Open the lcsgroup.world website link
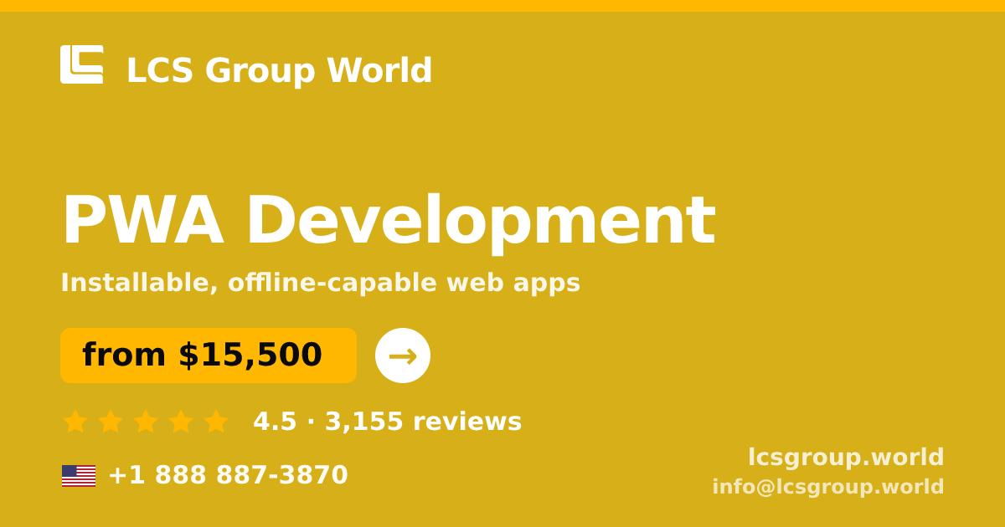 click(846, 458)
